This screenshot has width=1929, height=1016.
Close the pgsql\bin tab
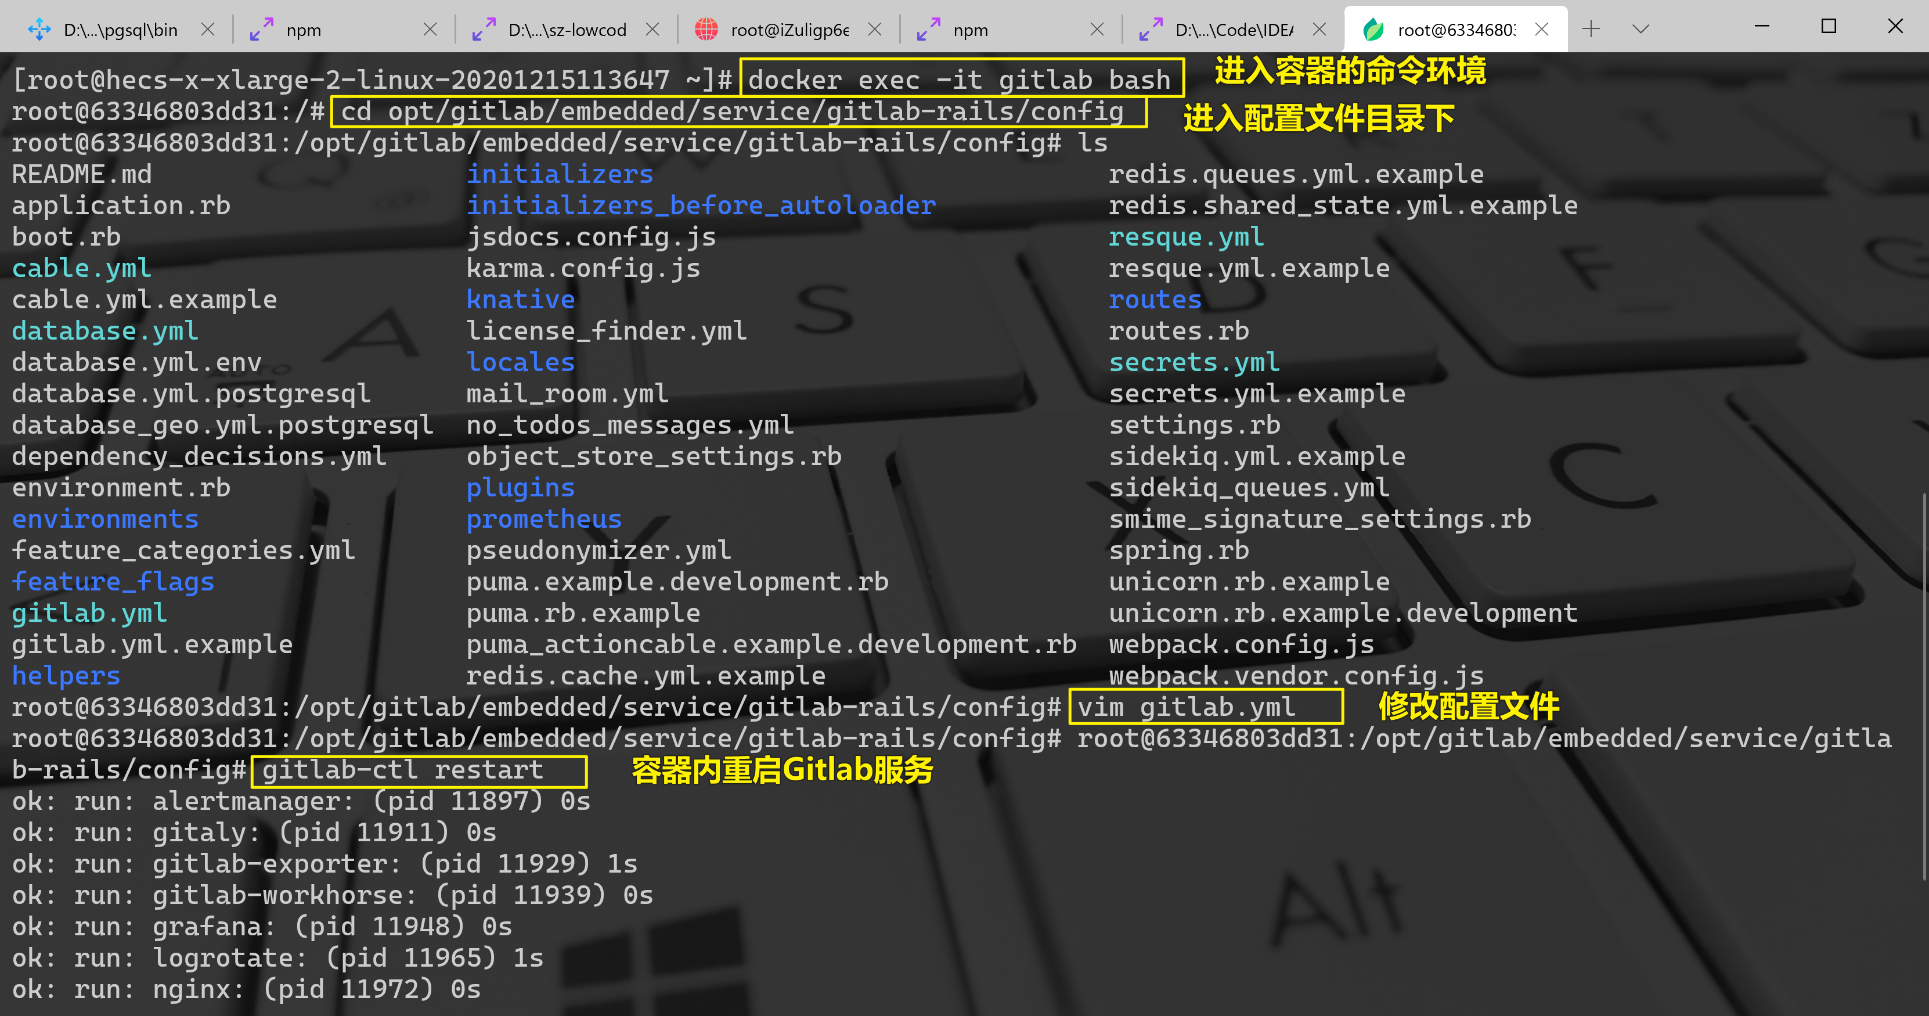[207, 29]
